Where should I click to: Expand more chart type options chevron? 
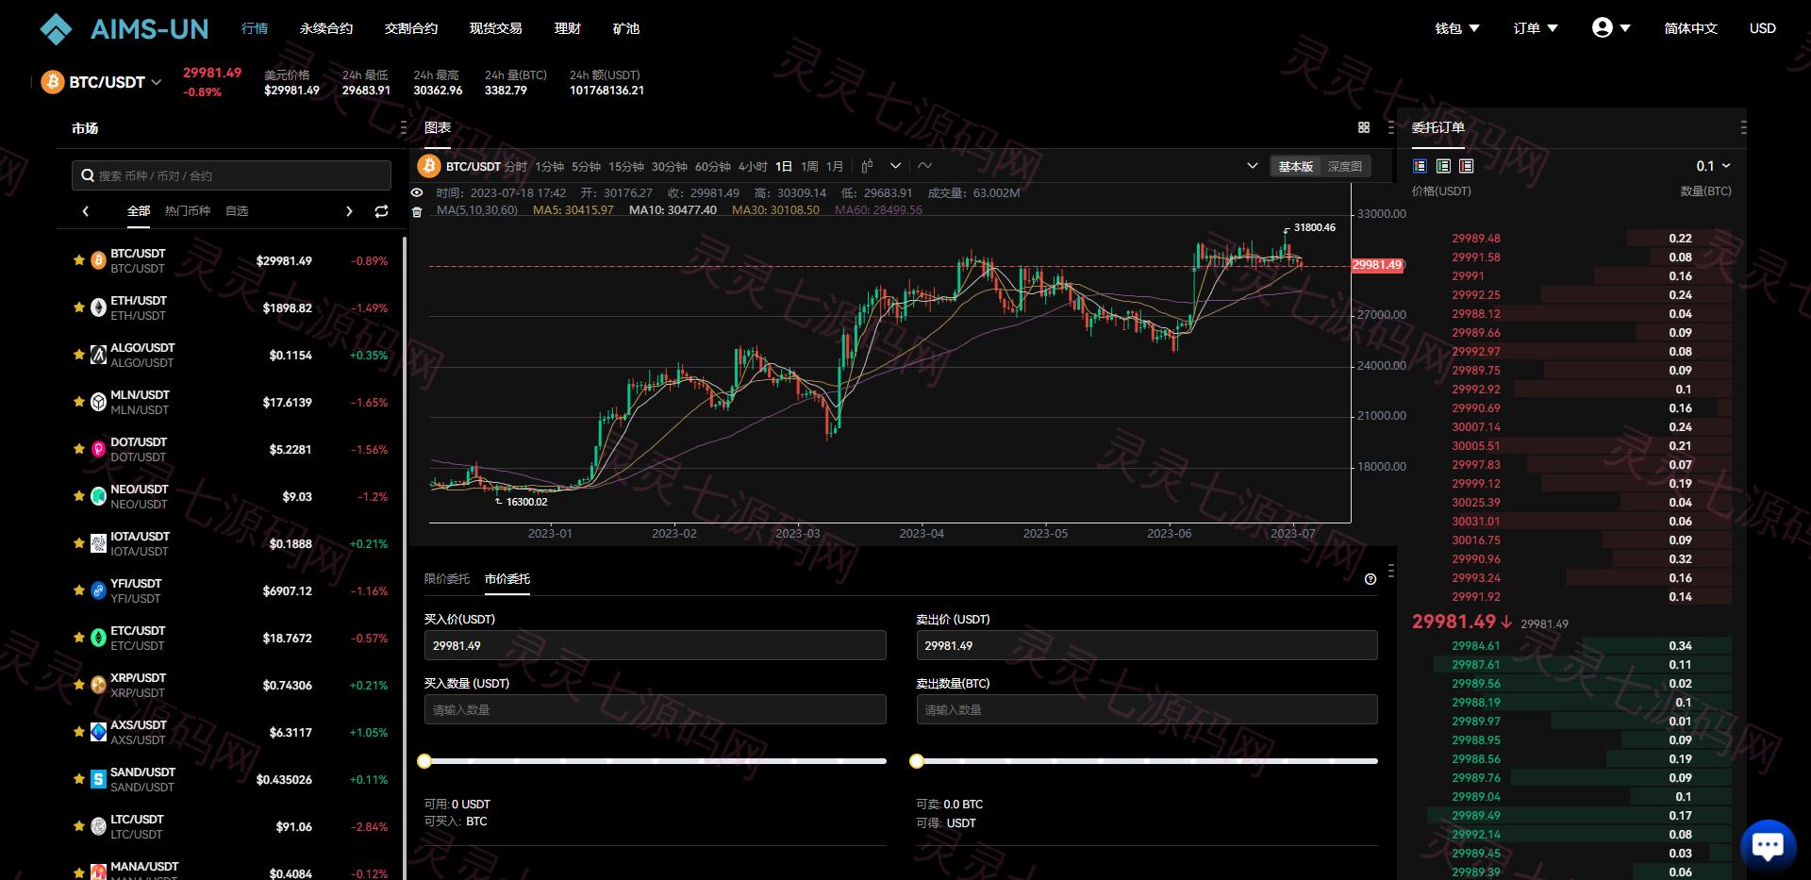click(895, 166)
